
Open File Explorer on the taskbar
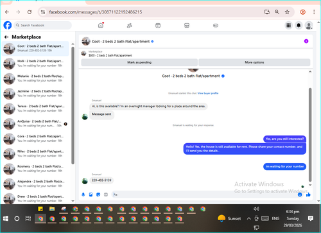(x=52, y=209)
